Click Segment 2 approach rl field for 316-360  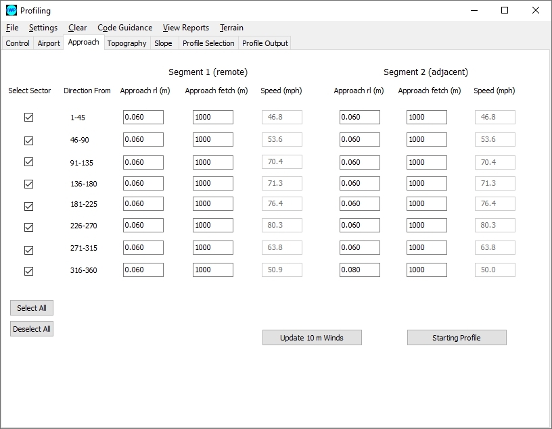[359, 270]
